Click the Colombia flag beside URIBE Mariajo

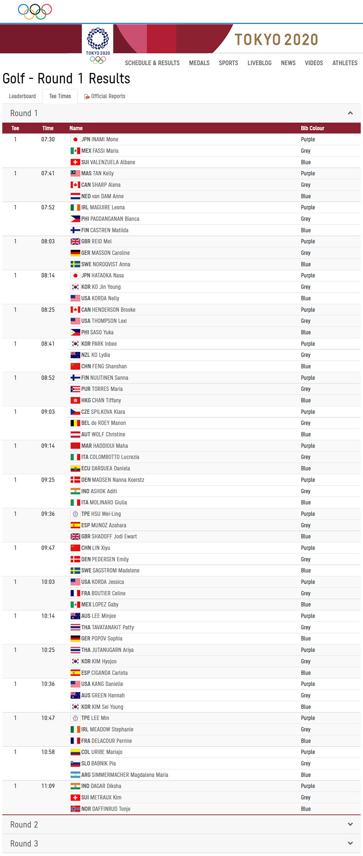(x=75, y=752)
